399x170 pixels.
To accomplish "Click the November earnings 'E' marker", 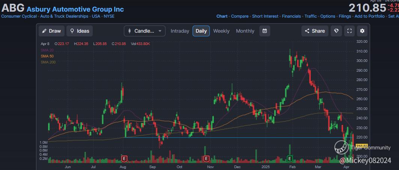I will 206,158.
